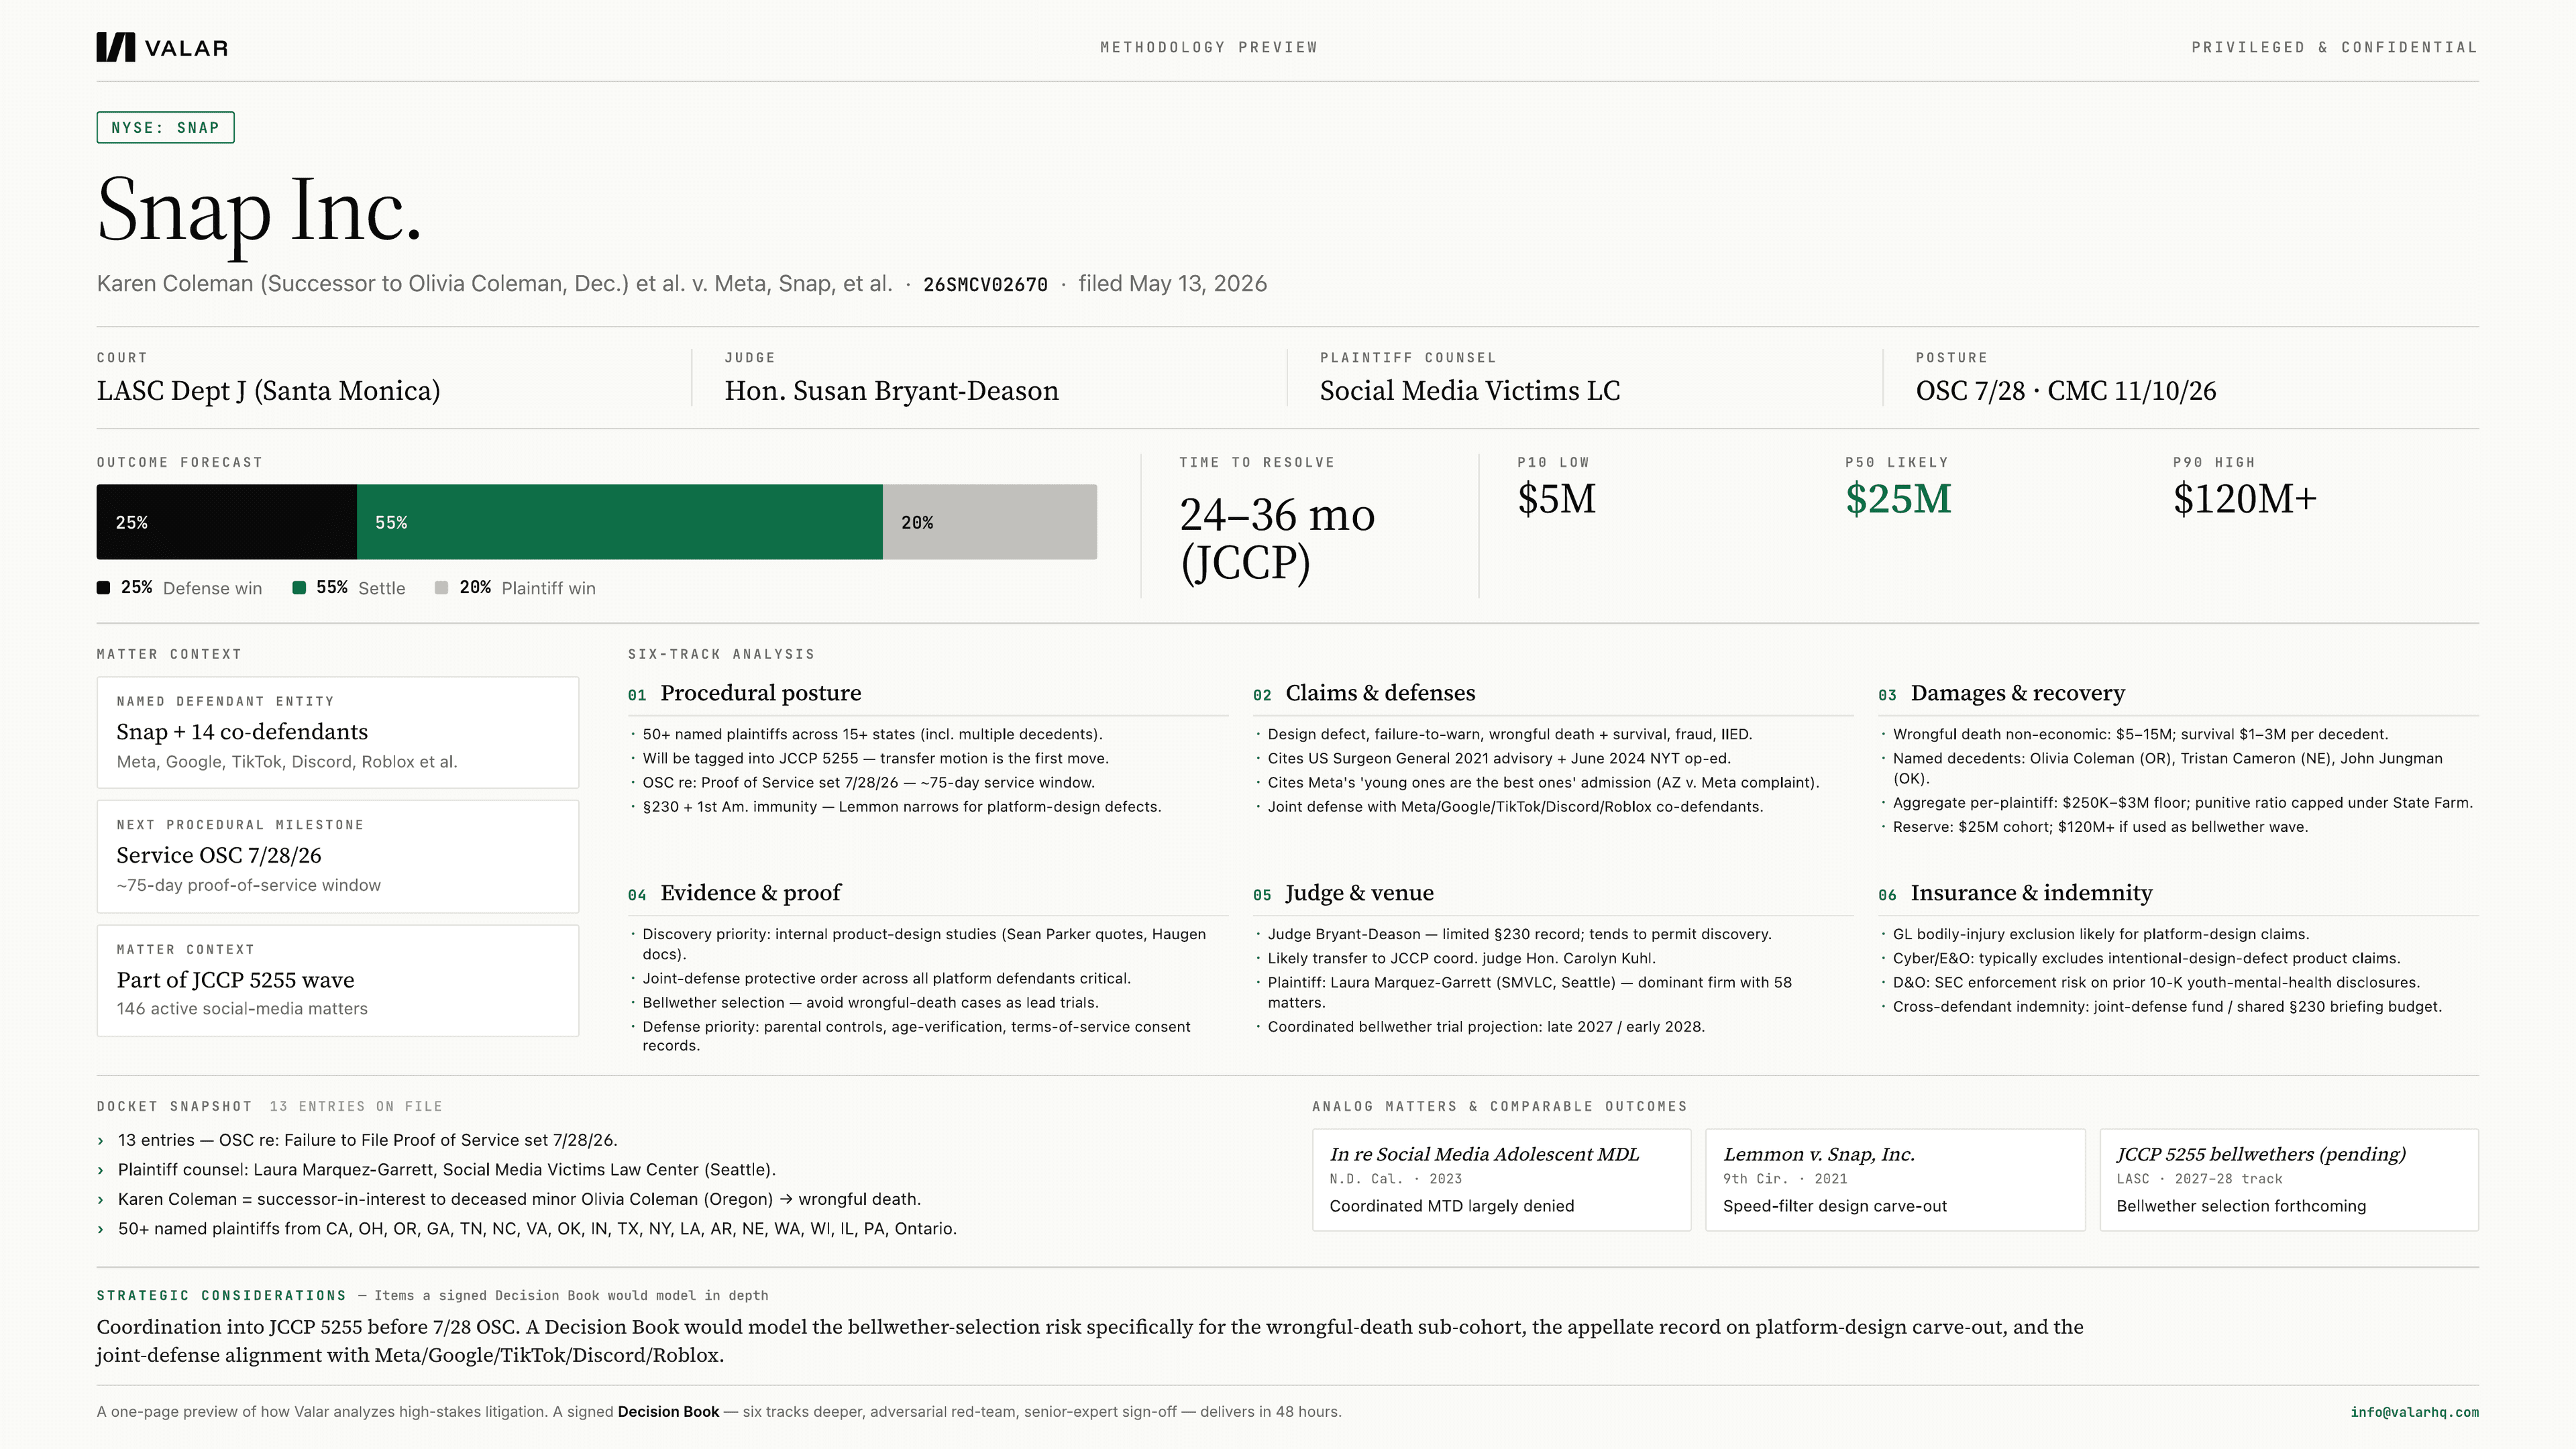Click the '~75-day proof-of-service window' text
The image size is (2576, 1449).
point(248,886)
